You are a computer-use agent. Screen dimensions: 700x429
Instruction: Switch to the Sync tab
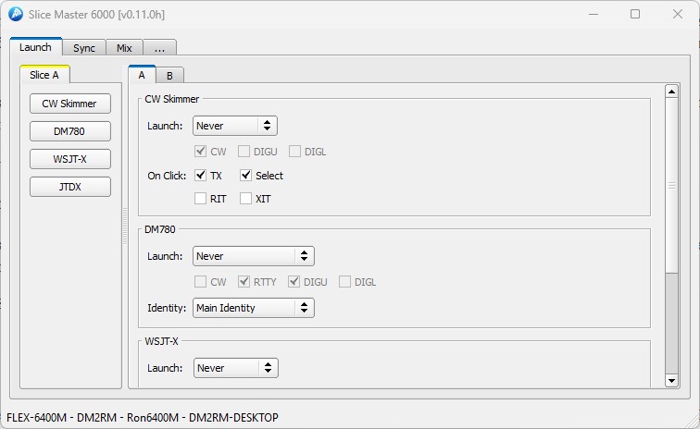[x=84, y=48]
